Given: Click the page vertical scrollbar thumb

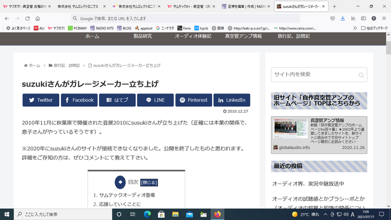Looking at the screenshot, I should coord(388,48).
